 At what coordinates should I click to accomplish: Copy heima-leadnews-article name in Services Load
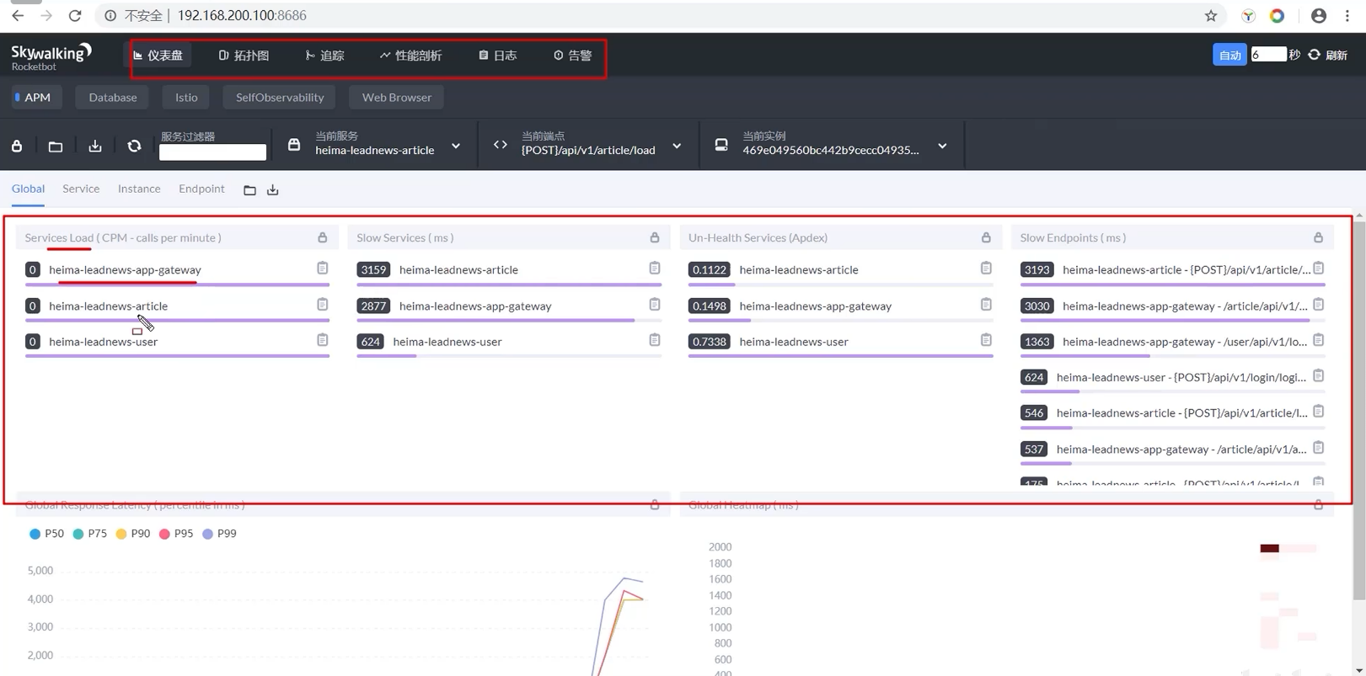(x=323, y=305)
